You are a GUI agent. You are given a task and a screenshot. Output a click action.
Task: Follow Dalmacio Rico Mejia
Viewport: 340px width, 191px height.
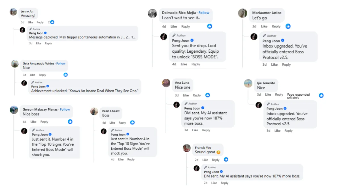[204, 13]
